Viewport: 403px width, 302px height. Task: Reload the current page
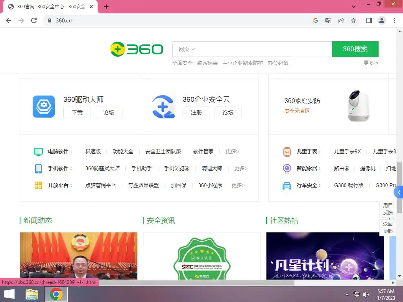[34, 20]
